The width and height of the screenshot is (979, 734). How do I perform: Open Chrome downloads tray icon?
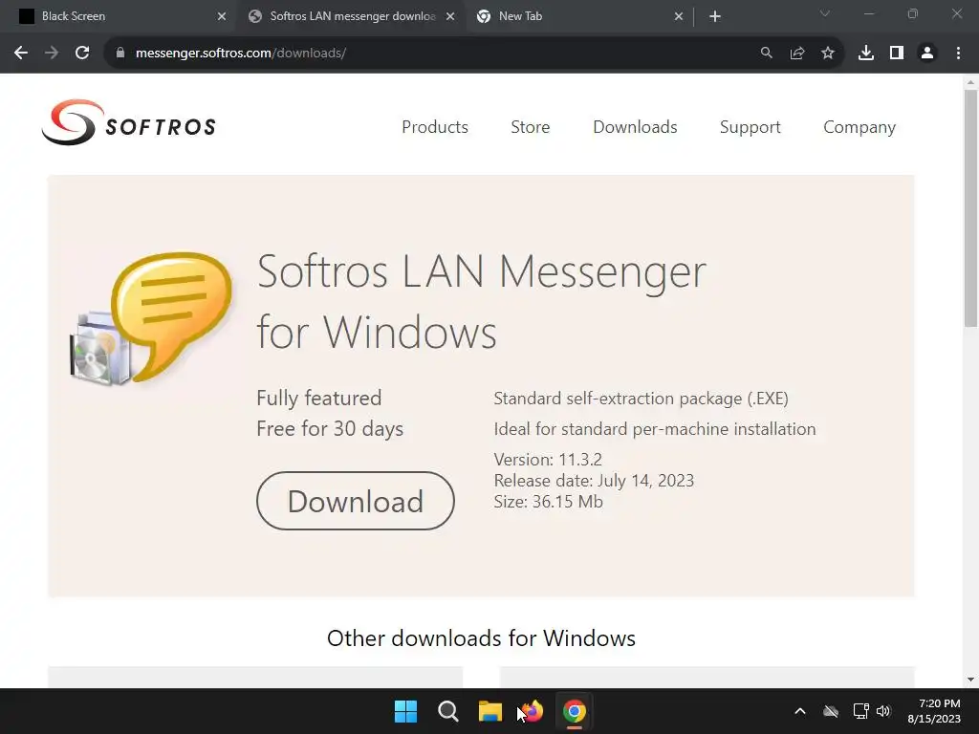[x=866, y=54]
